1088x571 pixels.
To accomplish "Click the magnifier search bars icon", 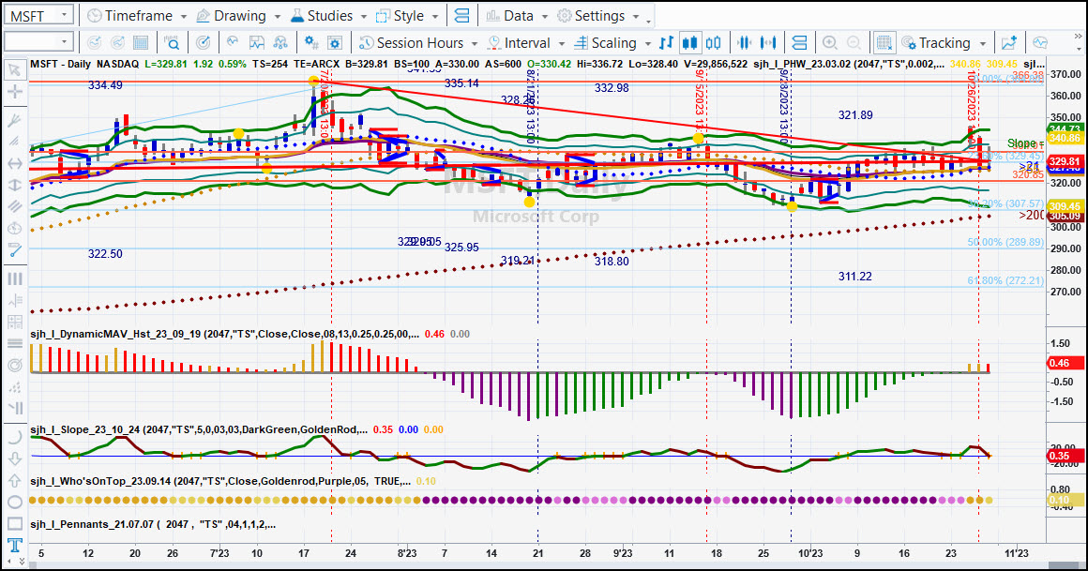I will tap(172, 43).
